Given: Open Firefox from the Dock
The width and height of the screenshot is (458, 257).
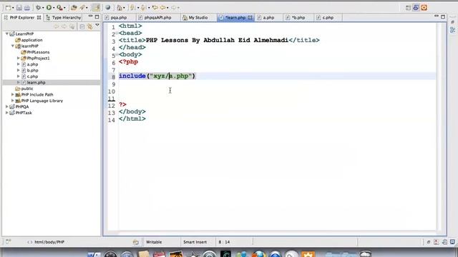Looking at the screenshot, I should pos(259,254).
